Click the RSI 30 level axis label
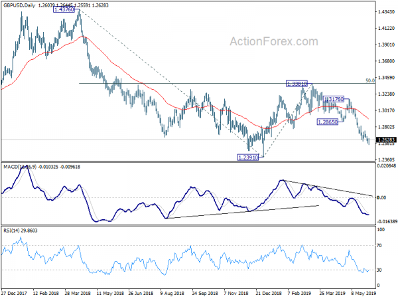The image size is (398, 299). [x=379, y=270]
